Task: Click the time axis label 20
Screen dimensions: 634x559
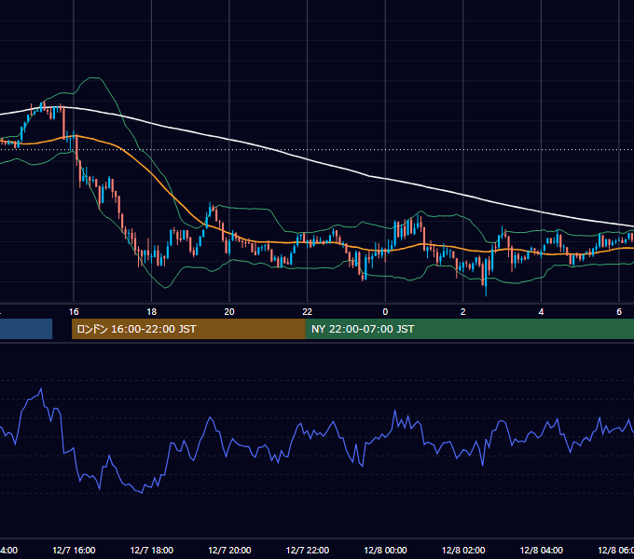Action: 229,312
